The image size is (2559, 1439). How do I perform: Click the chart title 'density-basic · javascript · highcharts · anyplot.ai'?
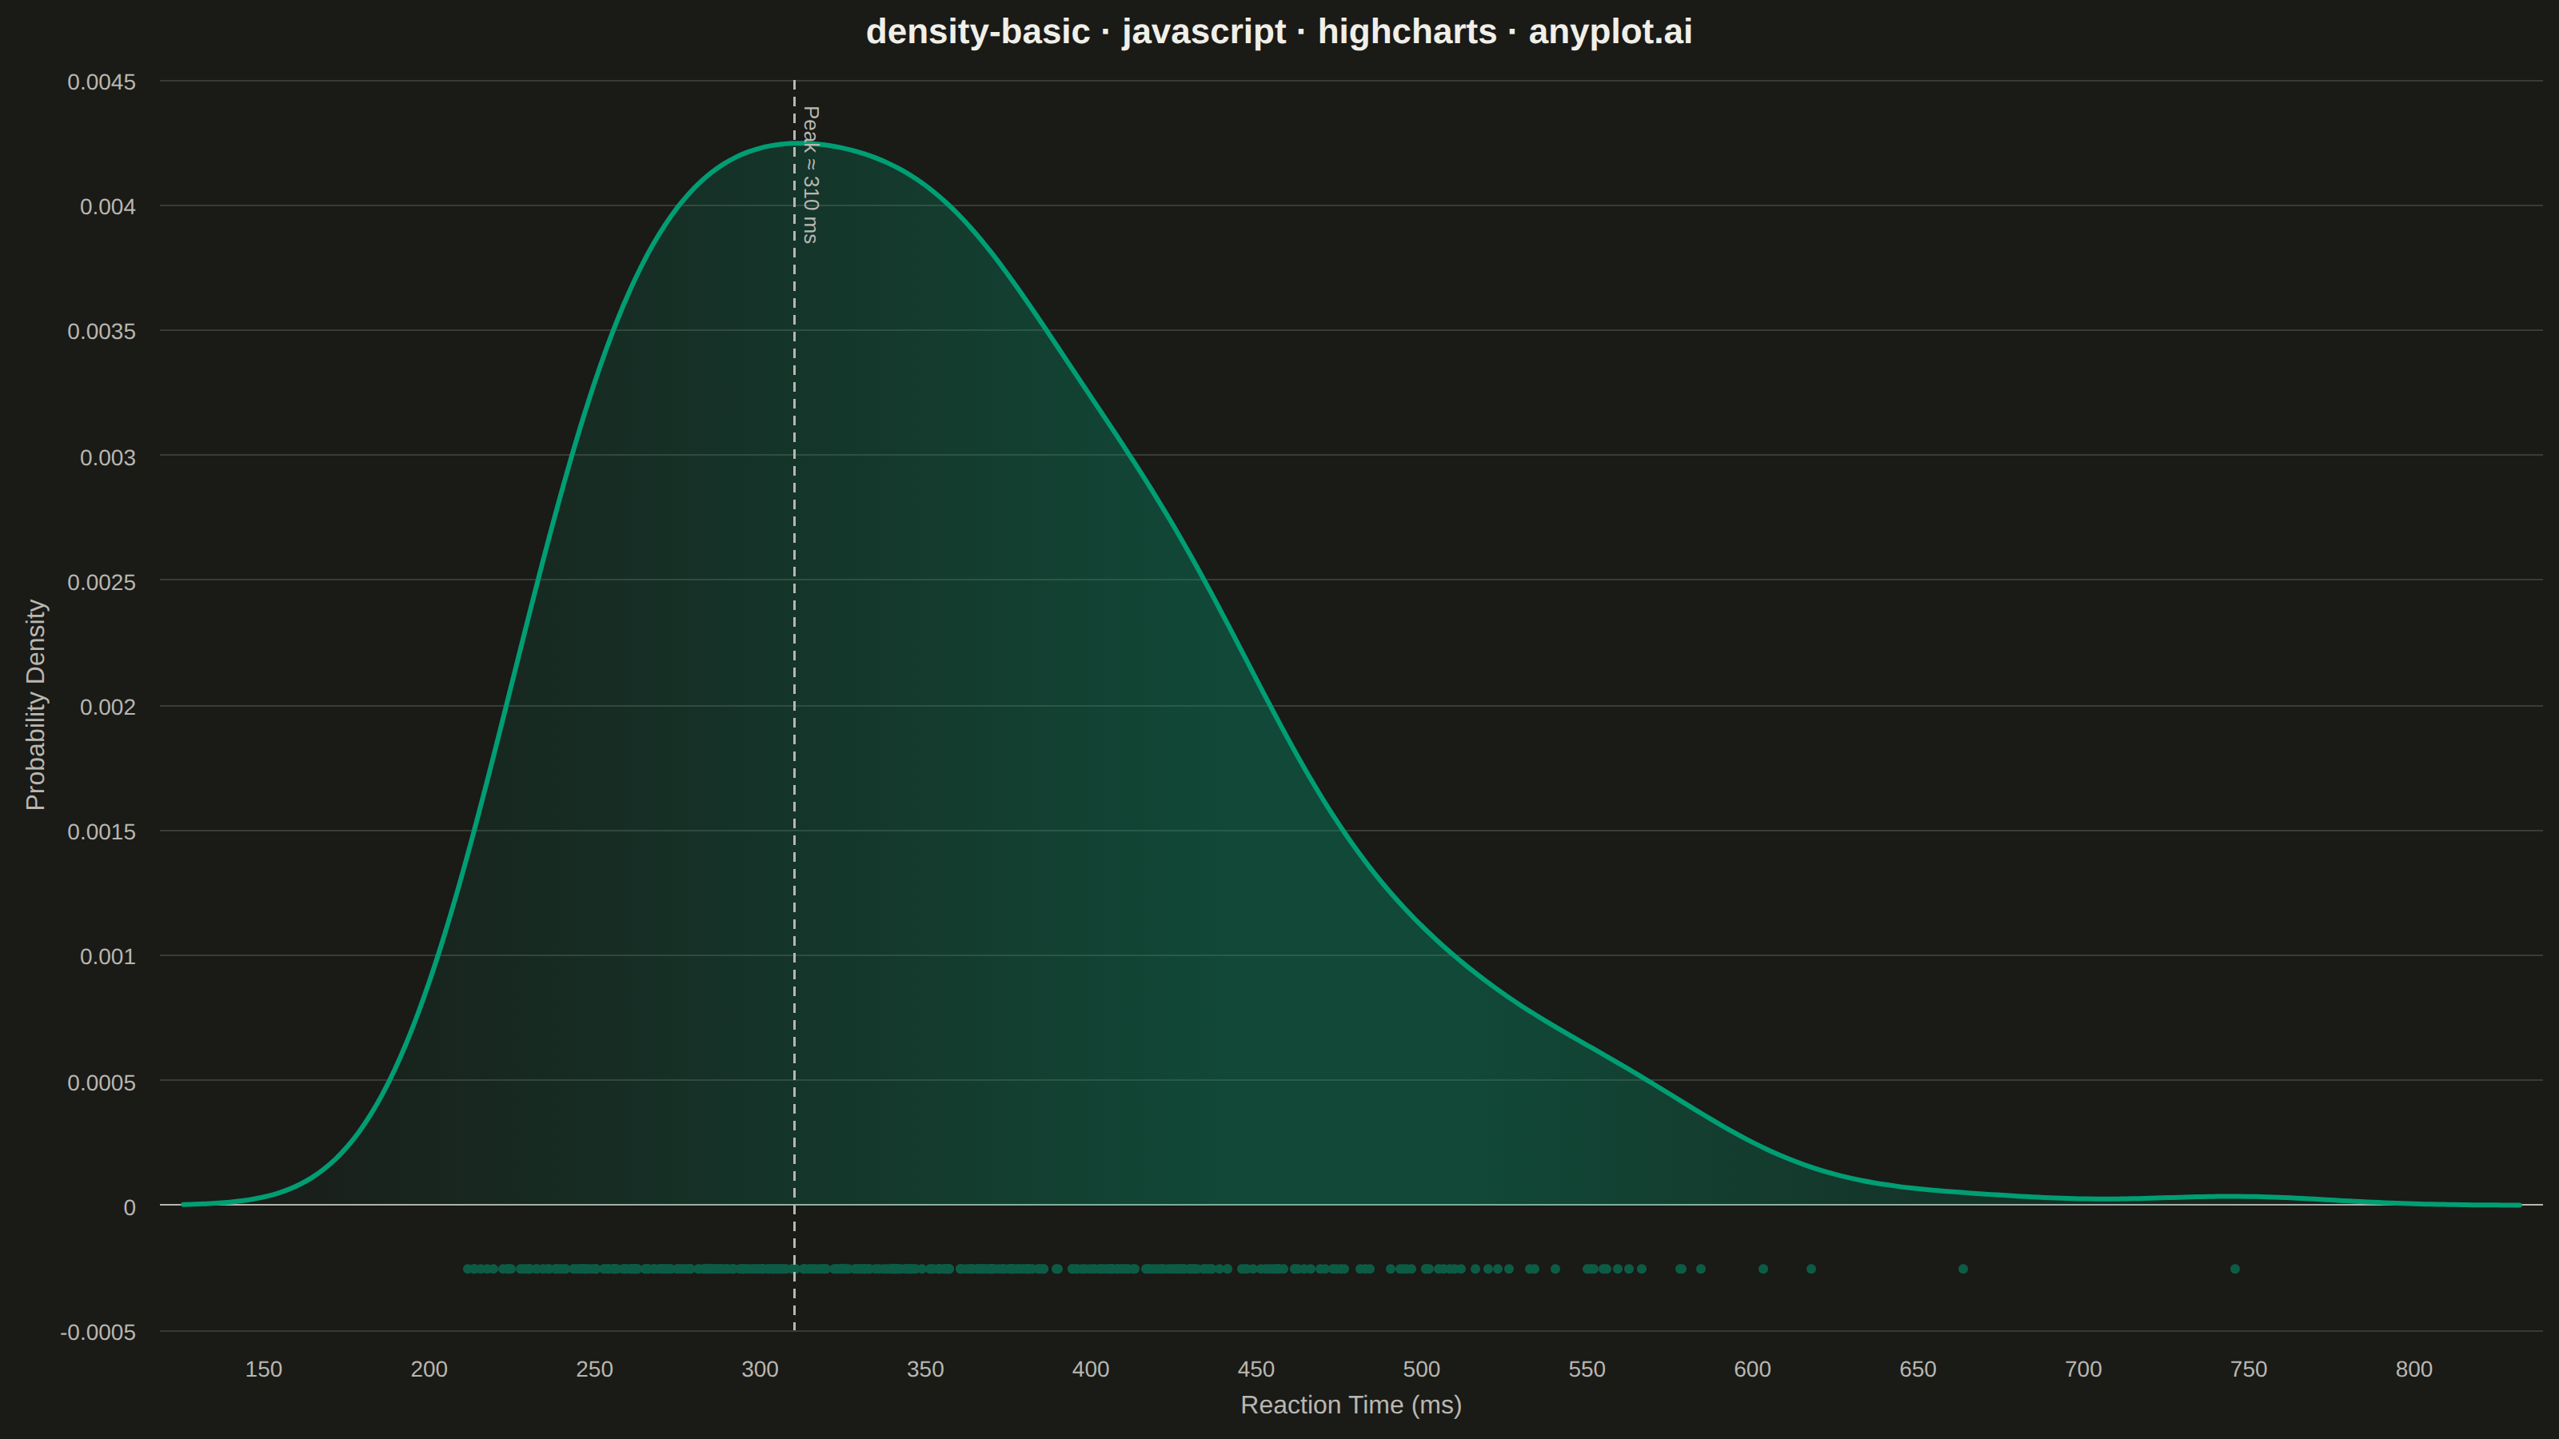point(1279,32)
